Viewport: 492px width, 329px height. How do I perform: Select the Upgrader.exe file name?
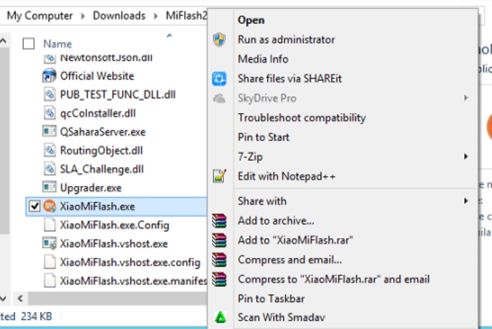(x=91, y=187)
